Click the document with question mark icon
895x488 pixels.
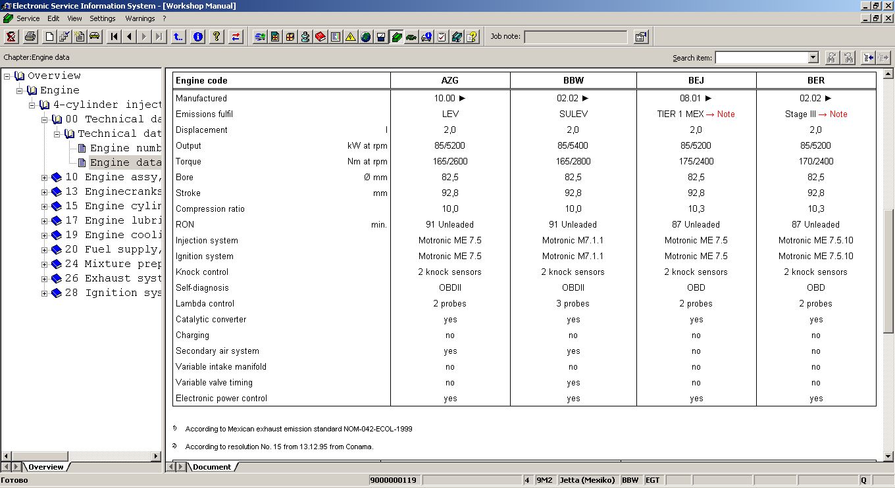click(472, 37)
